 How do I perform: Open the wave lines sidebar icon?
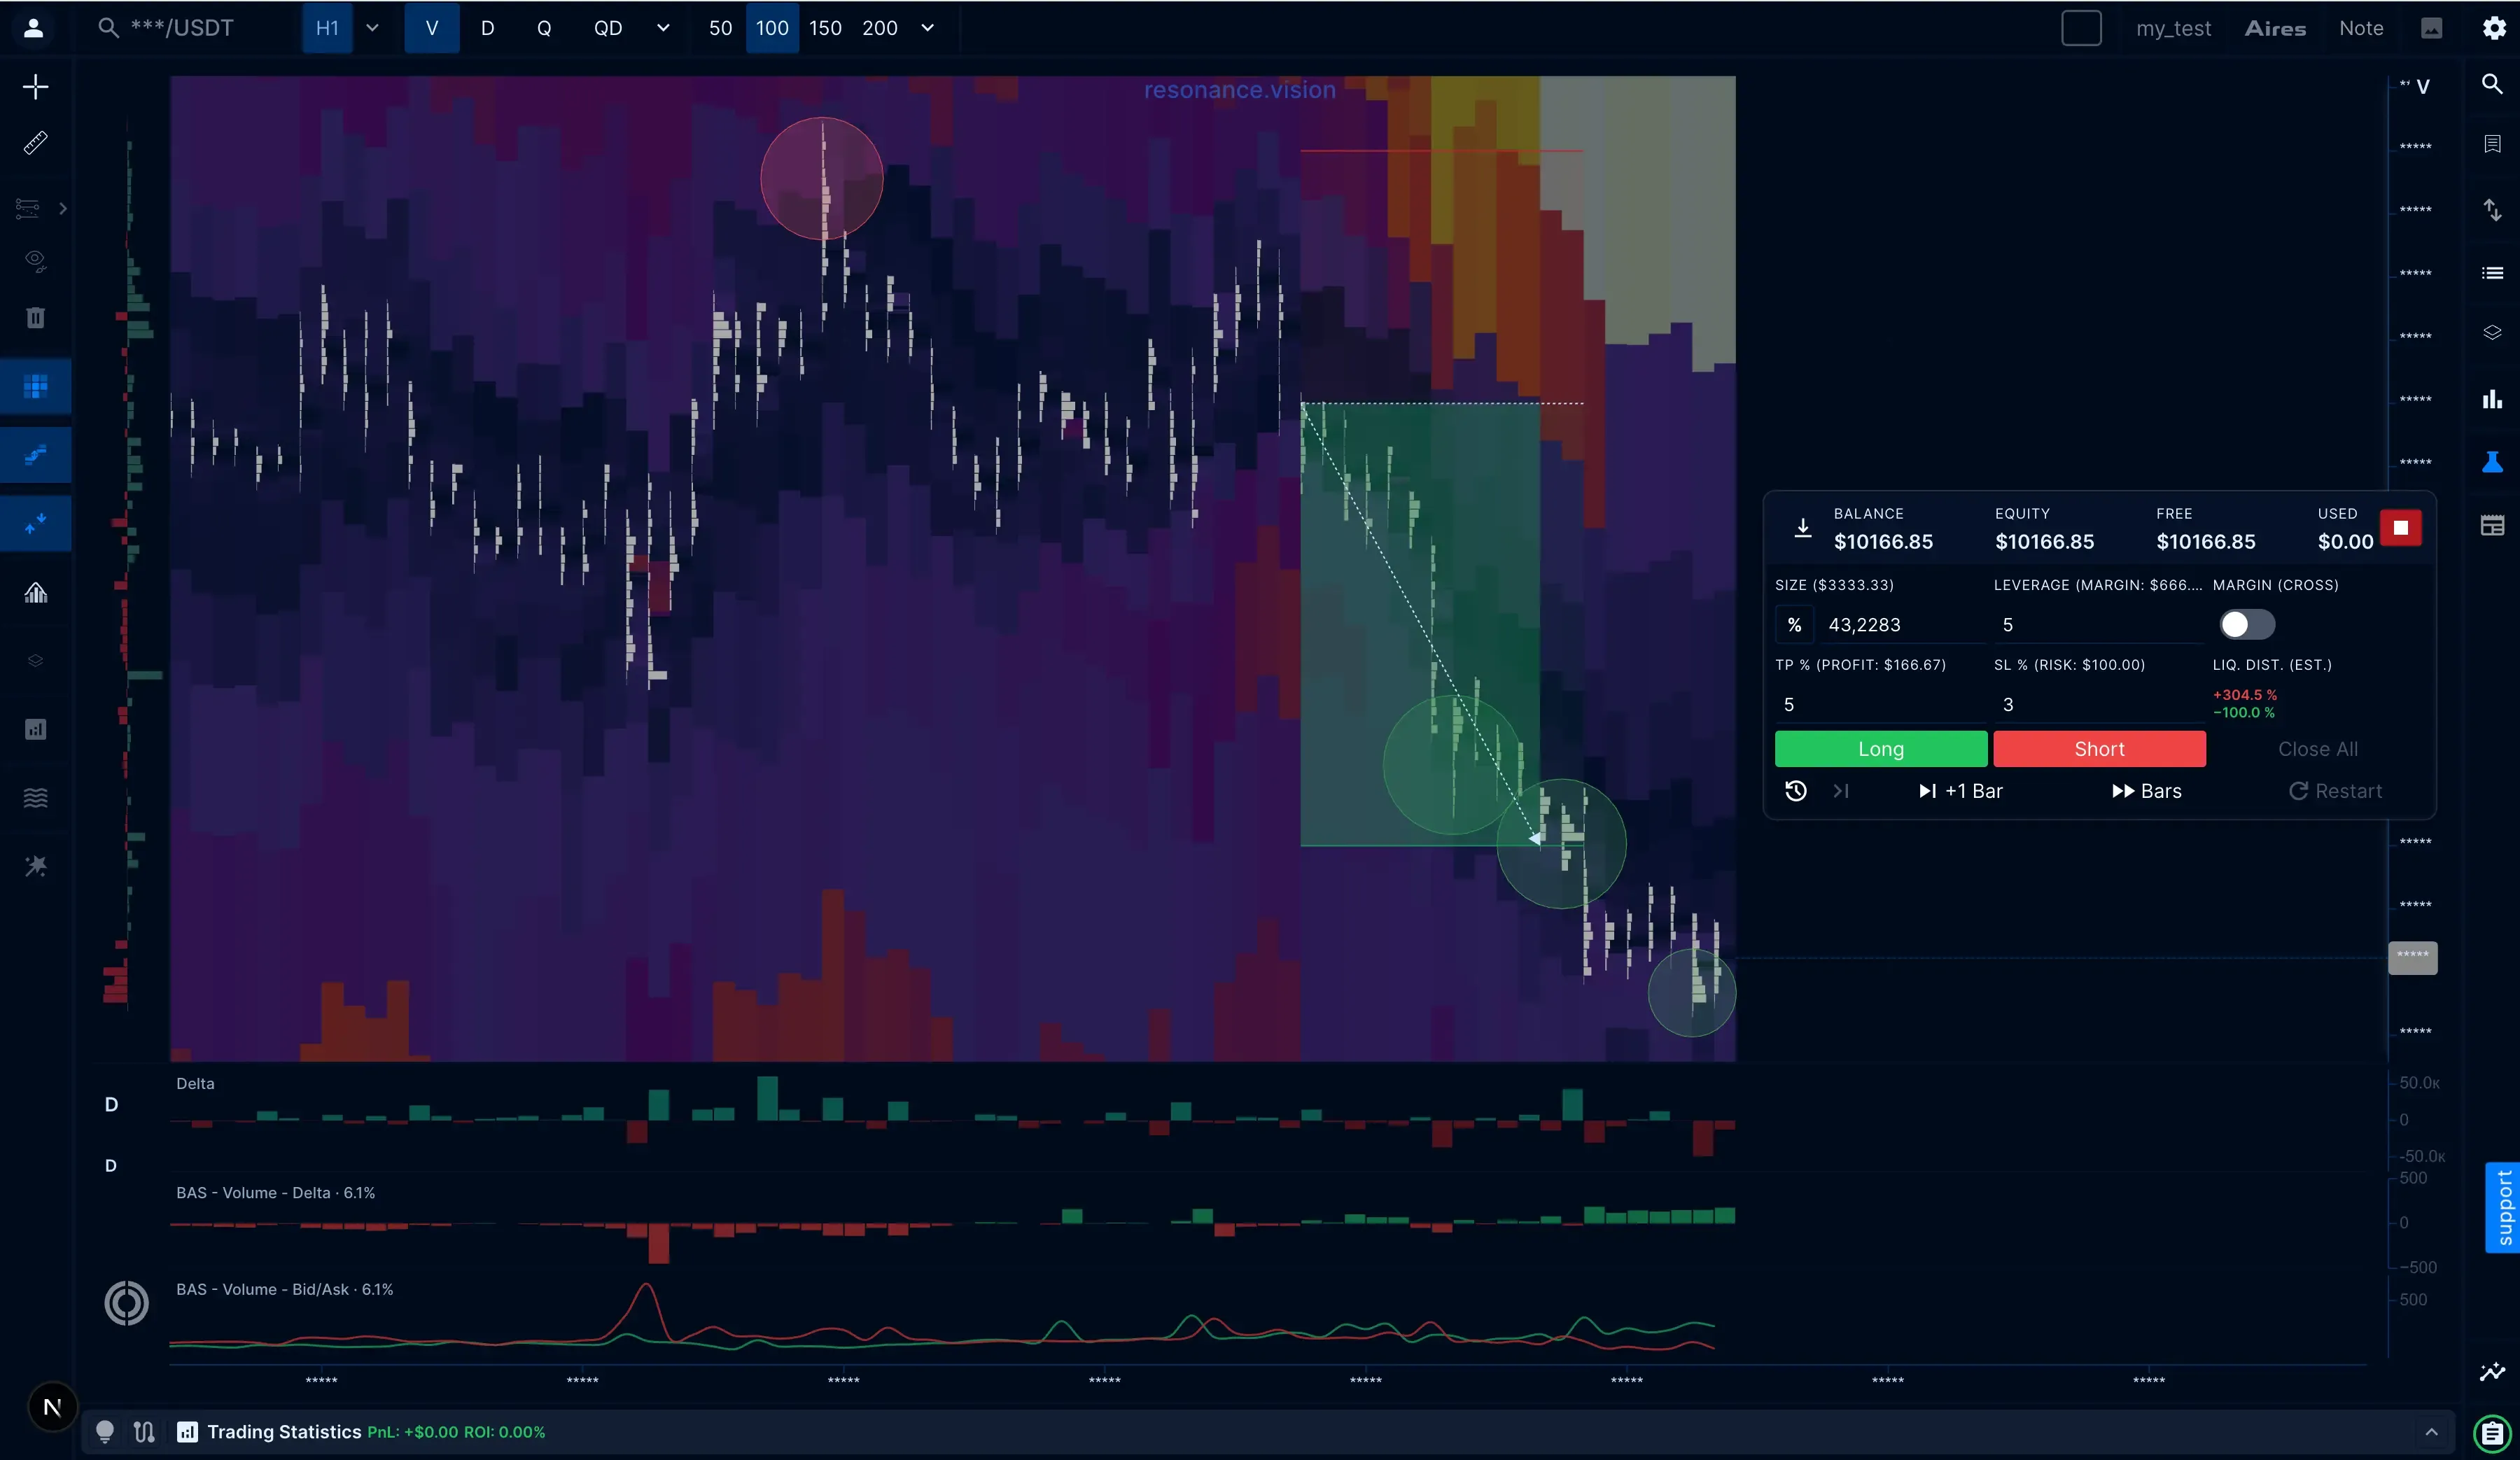coord(35,797)
